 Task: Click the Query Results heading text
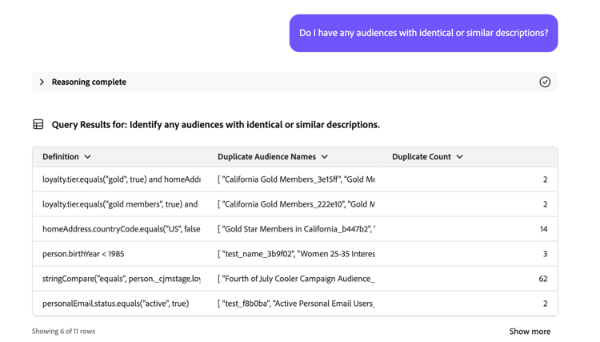(215, 124)
